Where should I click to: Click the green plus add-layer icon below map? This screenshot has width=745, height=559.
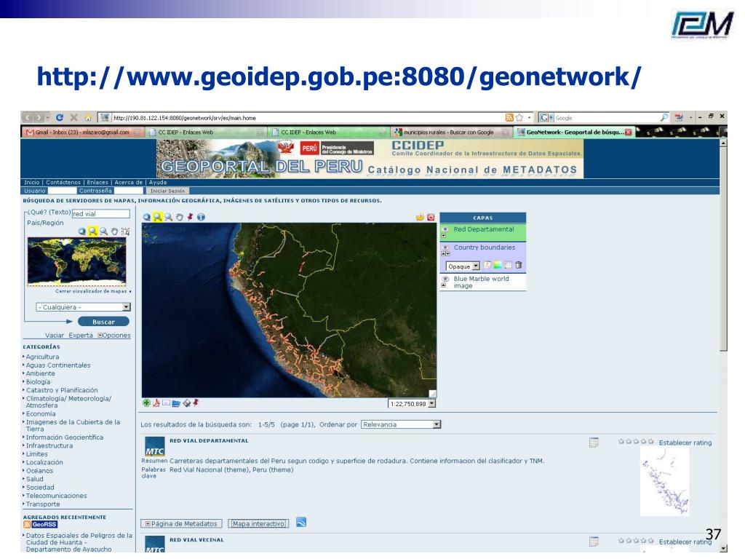click(147, 403)
